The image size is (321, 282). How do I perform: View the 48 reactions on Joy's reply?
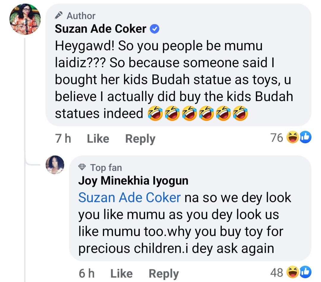click(277, 272)
